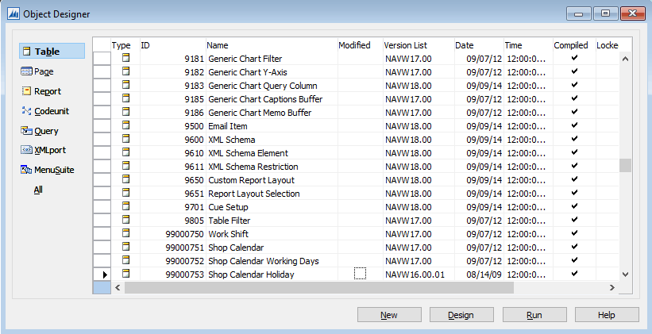Show All object types in sidebar

tap(38, 190)
